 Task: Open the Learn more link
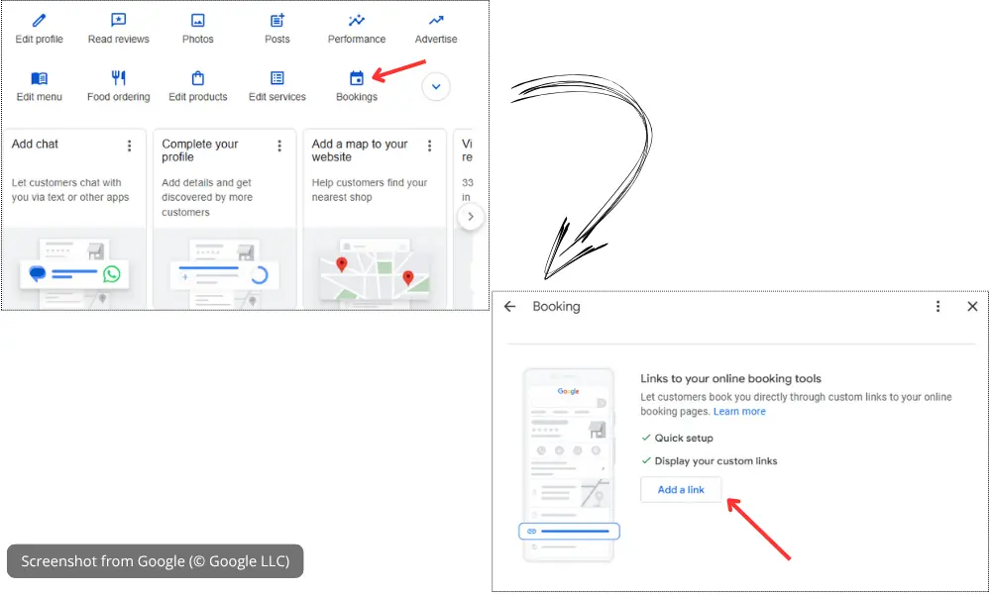tap(740, 411)
